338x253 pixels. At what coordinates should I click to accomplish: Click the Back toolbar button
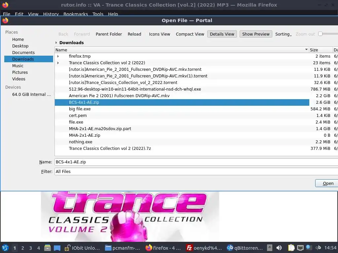tap(63, 34)
